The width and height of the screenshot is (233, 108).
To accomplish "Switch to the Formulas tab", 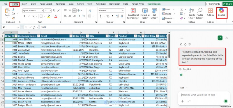I will [61, 4].
